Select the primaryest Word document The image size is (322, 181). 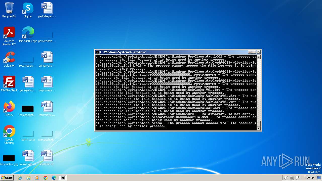[47, 59]
